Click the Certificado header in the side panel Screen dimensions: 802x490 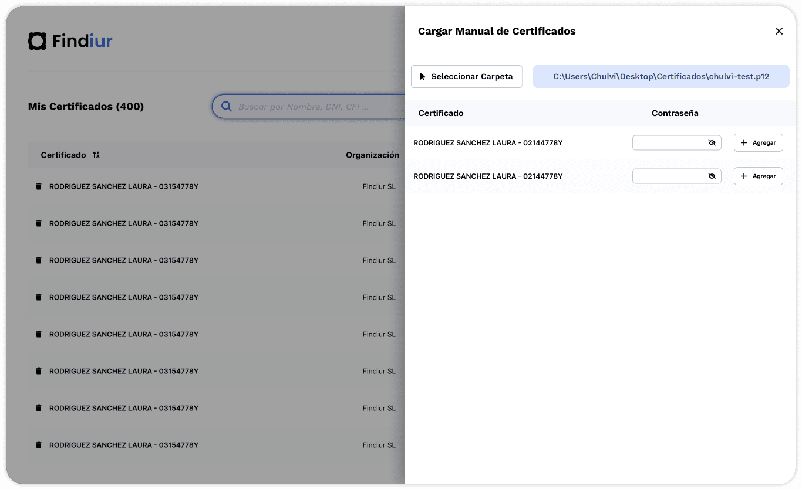[x=441, y=113]
